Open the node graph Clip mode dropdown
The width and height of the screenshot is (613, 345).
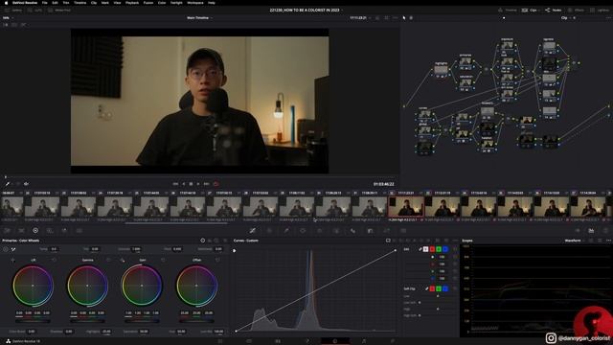[566, 17]
